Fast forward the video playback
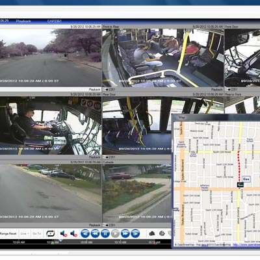260x260 pixels. (125, 233)
